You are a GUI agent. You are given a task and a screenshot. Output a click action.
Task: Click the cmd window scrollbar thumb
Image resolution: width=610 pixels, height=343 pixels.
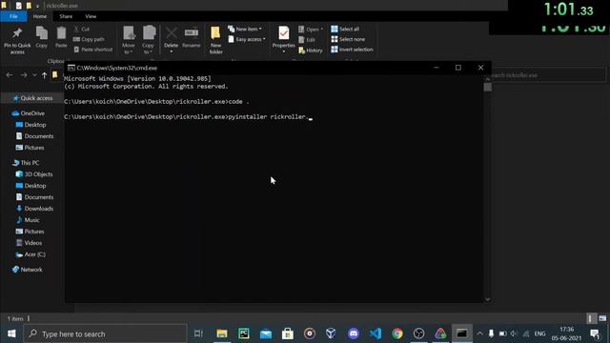(x=487, y=87)
